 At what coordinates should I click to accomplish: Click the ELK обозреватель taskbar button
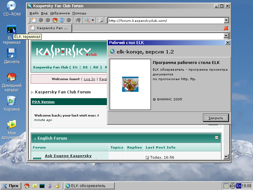point(89,186)
